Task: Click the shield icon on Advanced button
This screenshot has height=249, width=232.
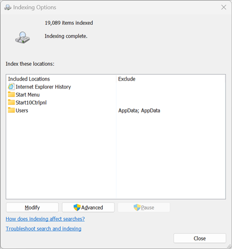Action: pos(77,207)
